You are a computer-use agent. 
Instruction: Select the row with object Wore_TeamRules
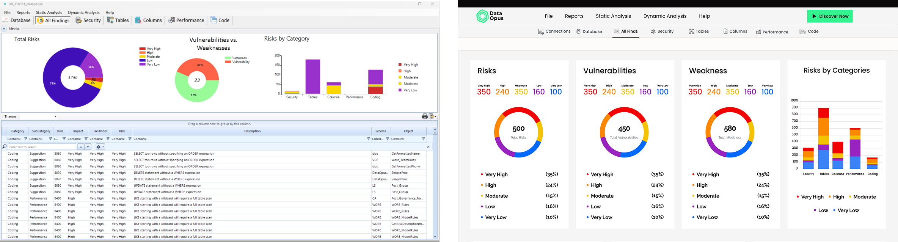point(214,160)
